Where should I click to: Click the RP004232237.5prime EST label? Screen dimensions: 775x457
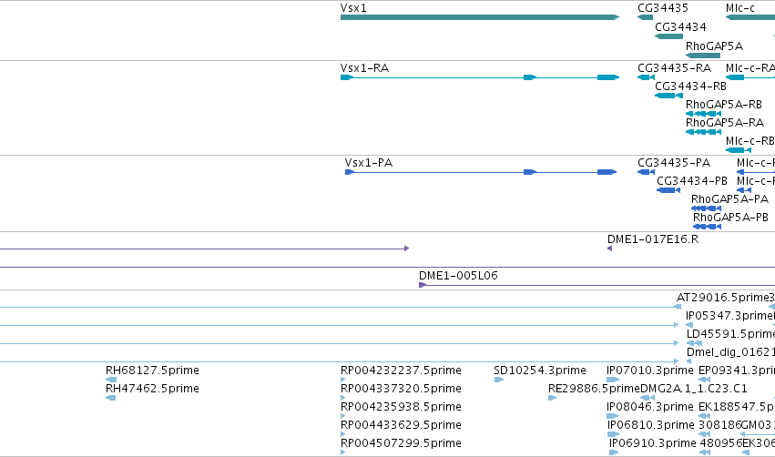(x=401, y=371)
